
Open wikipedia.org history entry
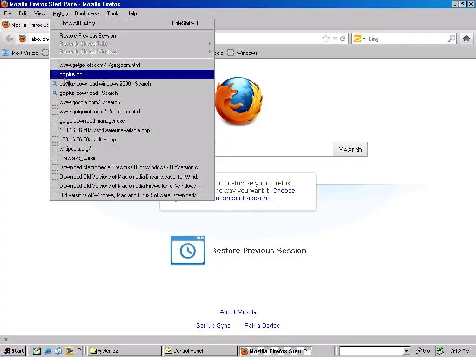(x=132, y=149)
